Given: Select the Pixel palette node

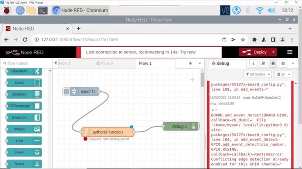Looking at the screenshot, I should coord(24,152).
